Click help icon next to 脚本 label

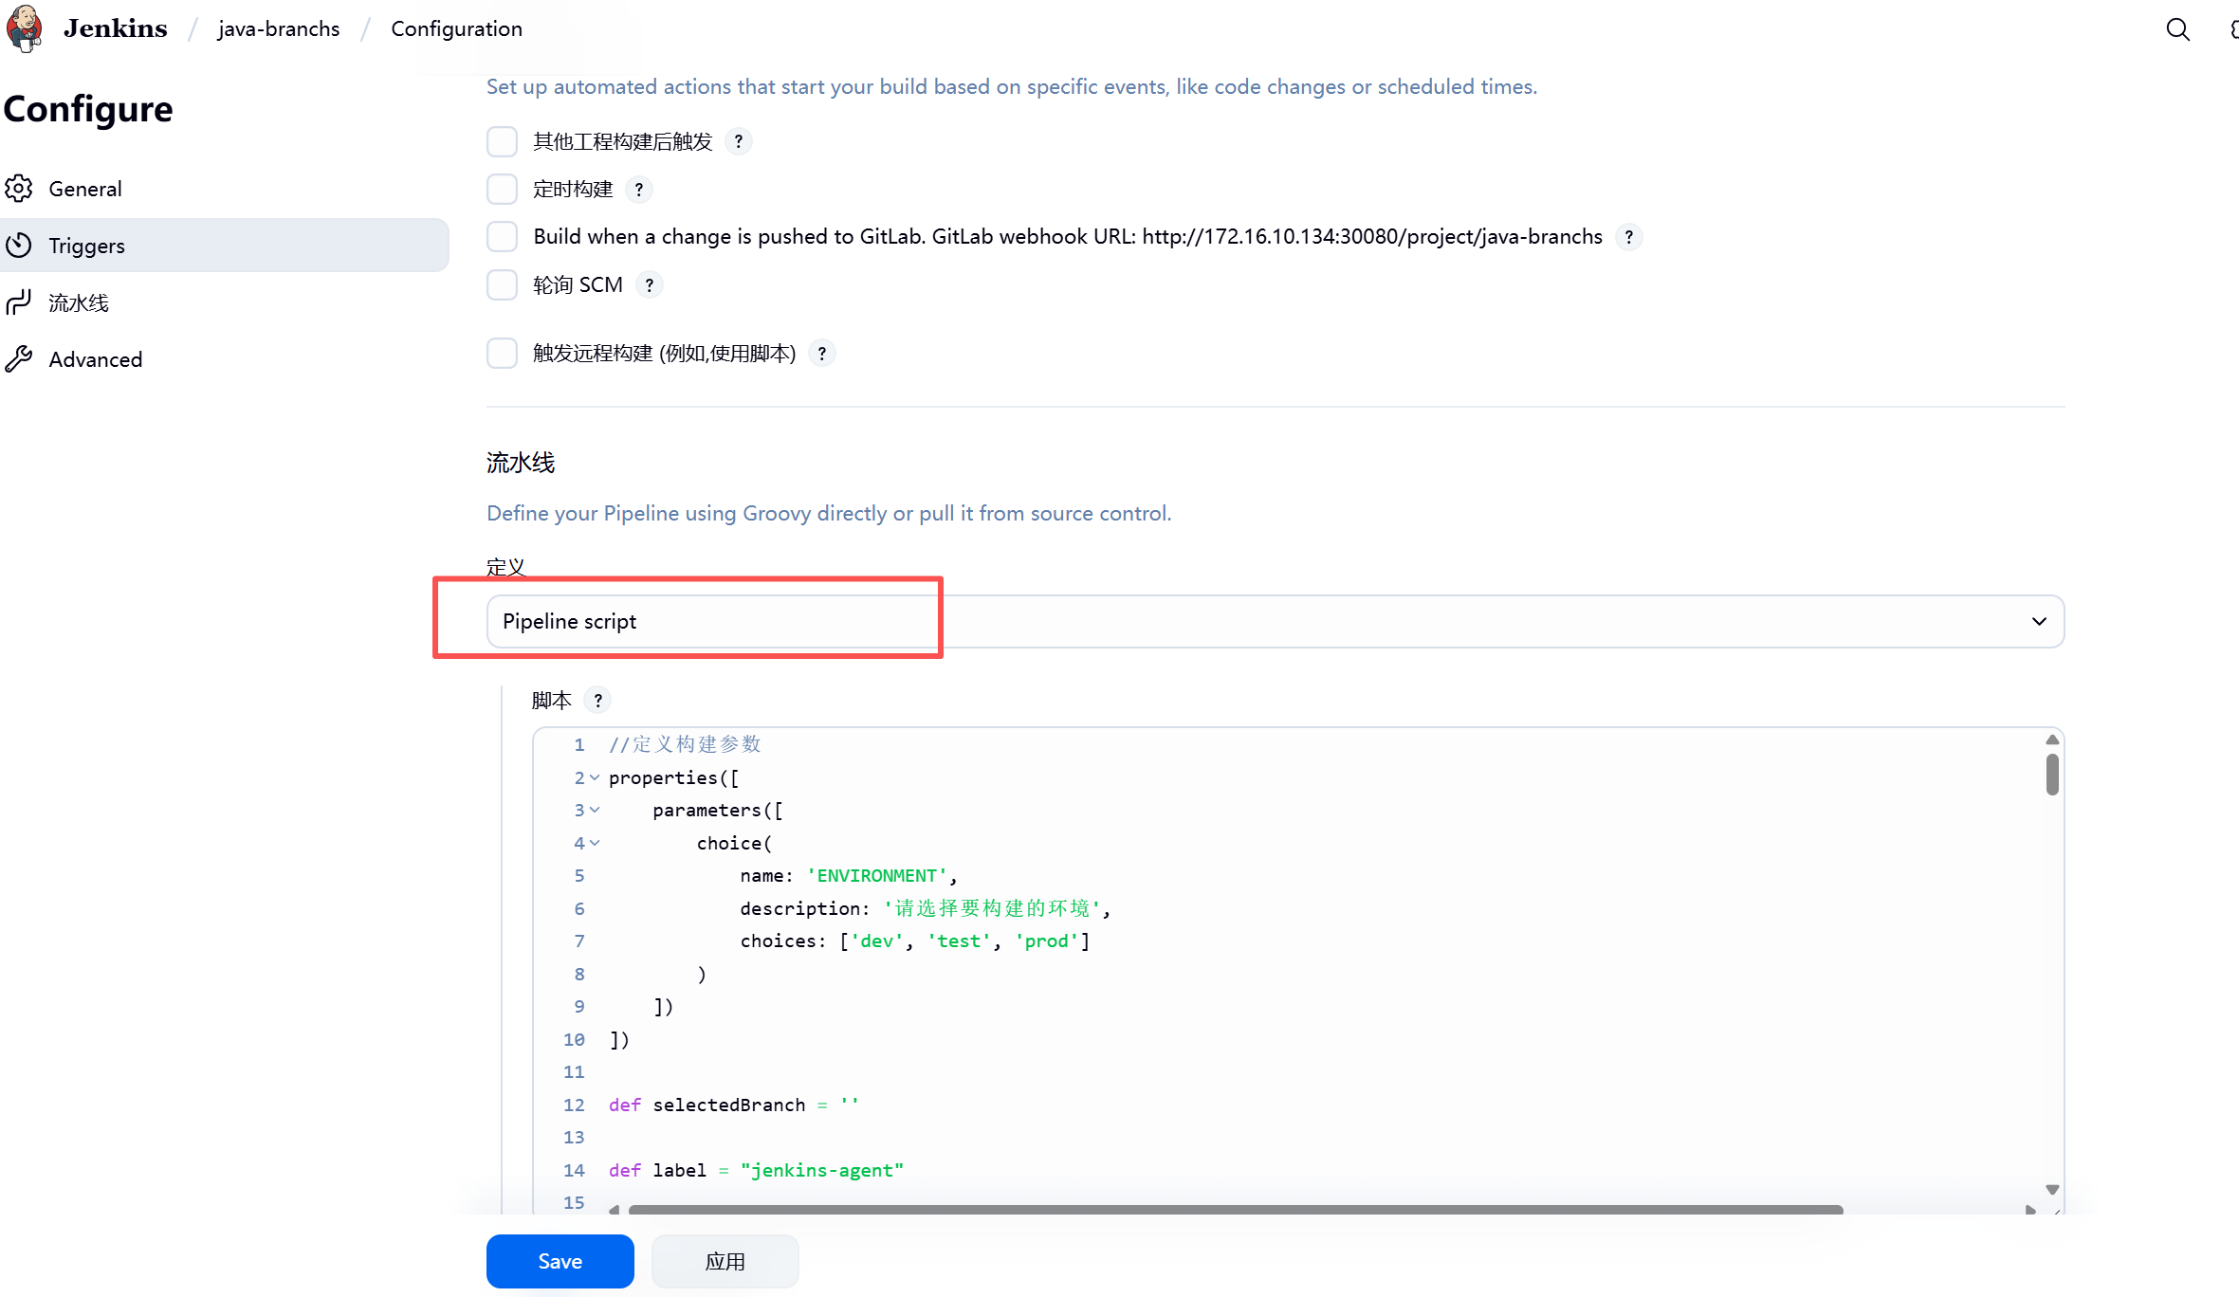(x=597, y=701)
